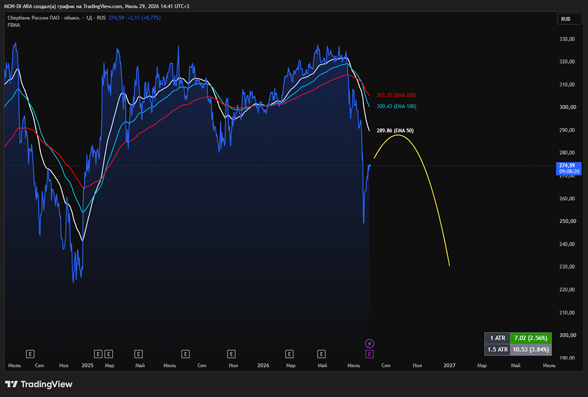Select the FBMA indicator label
This screenshot has width=588, height=397.
point(14,25)
